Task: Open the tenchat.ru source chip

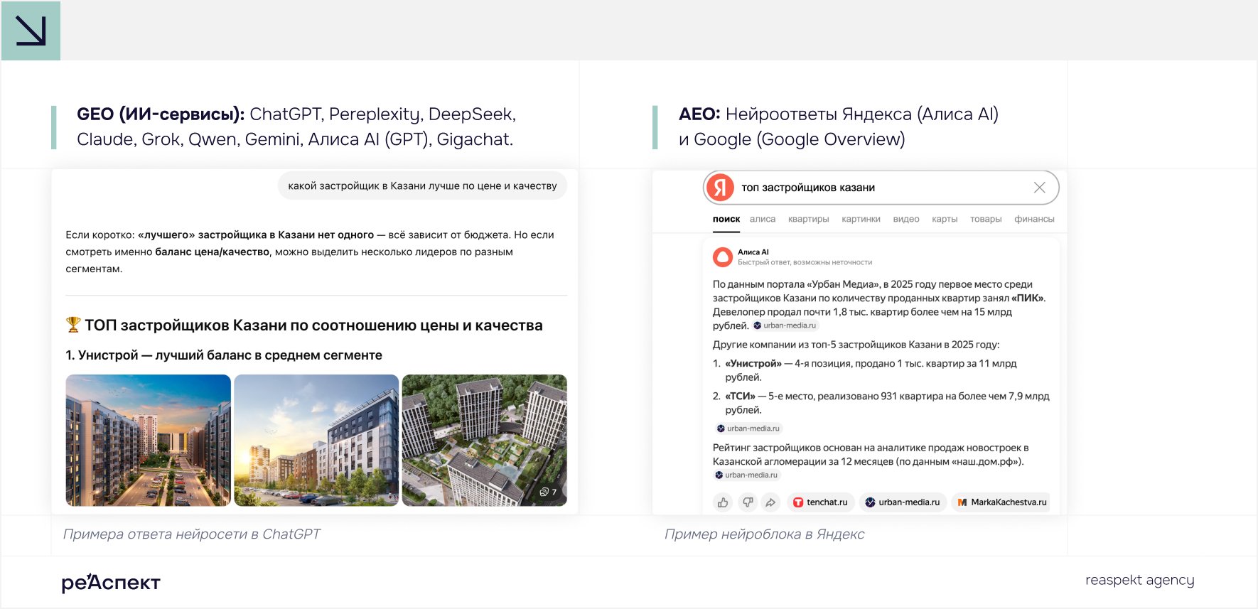Action: coord(820,502)
